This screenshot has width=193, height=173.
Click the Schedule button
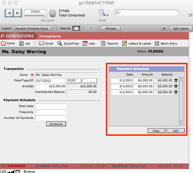click(56, 124)
